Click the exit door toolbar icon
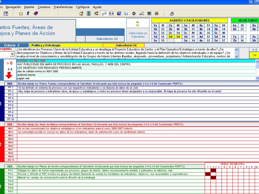This screenshot has height=194, width=259. pyautogui.click(x=28, y=13)
